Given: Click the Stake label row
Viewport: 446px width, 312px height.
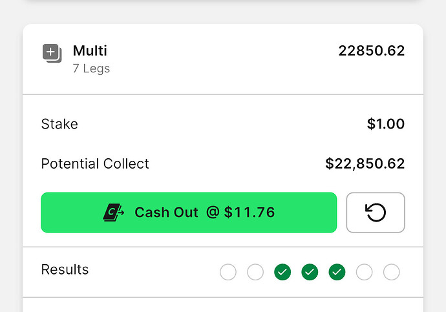Looking at the screenshot, I should tap(223, 124).
